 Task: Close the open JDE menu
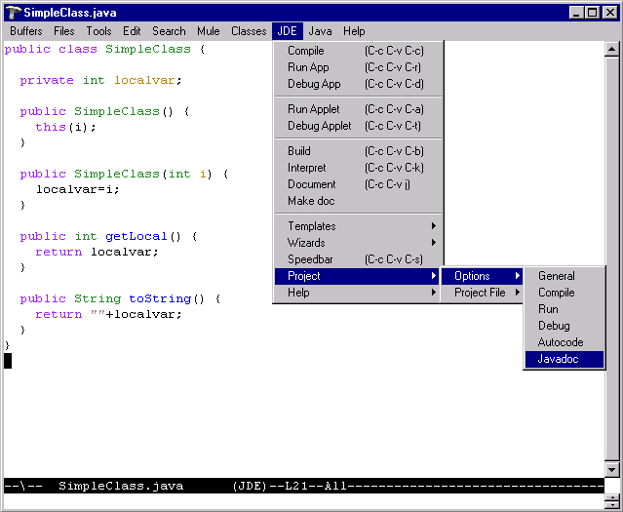288,31
